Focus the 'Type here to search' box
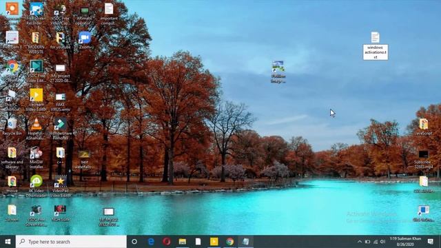Viewport: 441px width, 248px height. pyautogui.click(x=71, y=242)
